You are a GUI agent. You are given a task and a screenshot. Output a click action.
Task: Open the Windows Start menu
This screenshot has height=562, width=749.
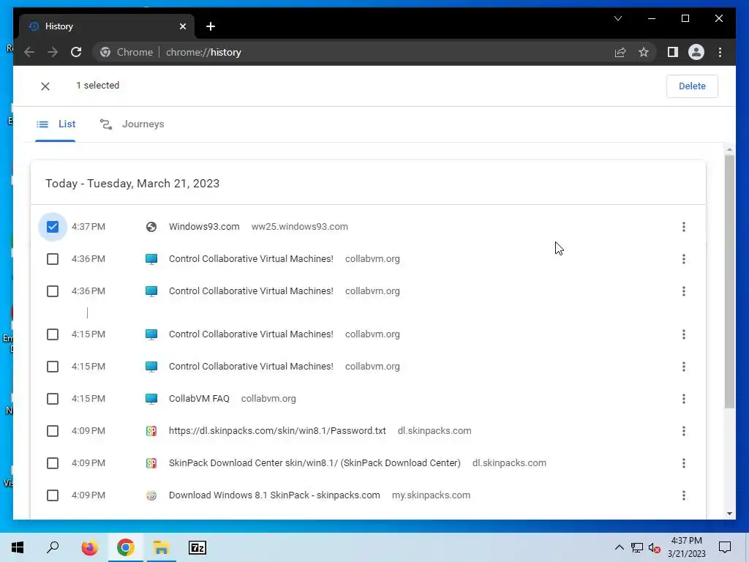18,547
